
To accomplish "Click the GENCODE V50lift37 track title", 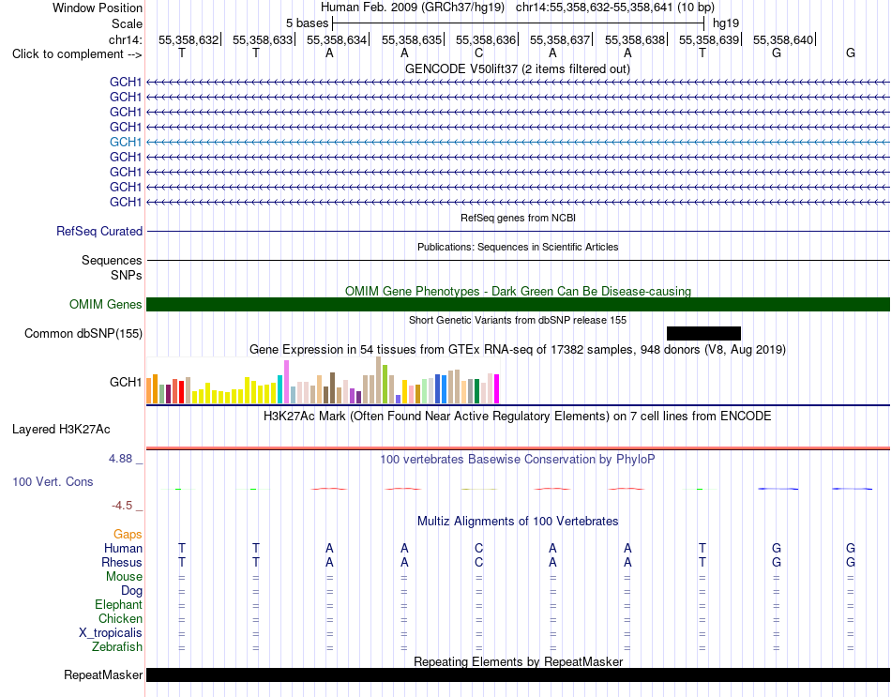I will [x=518, y=68].
